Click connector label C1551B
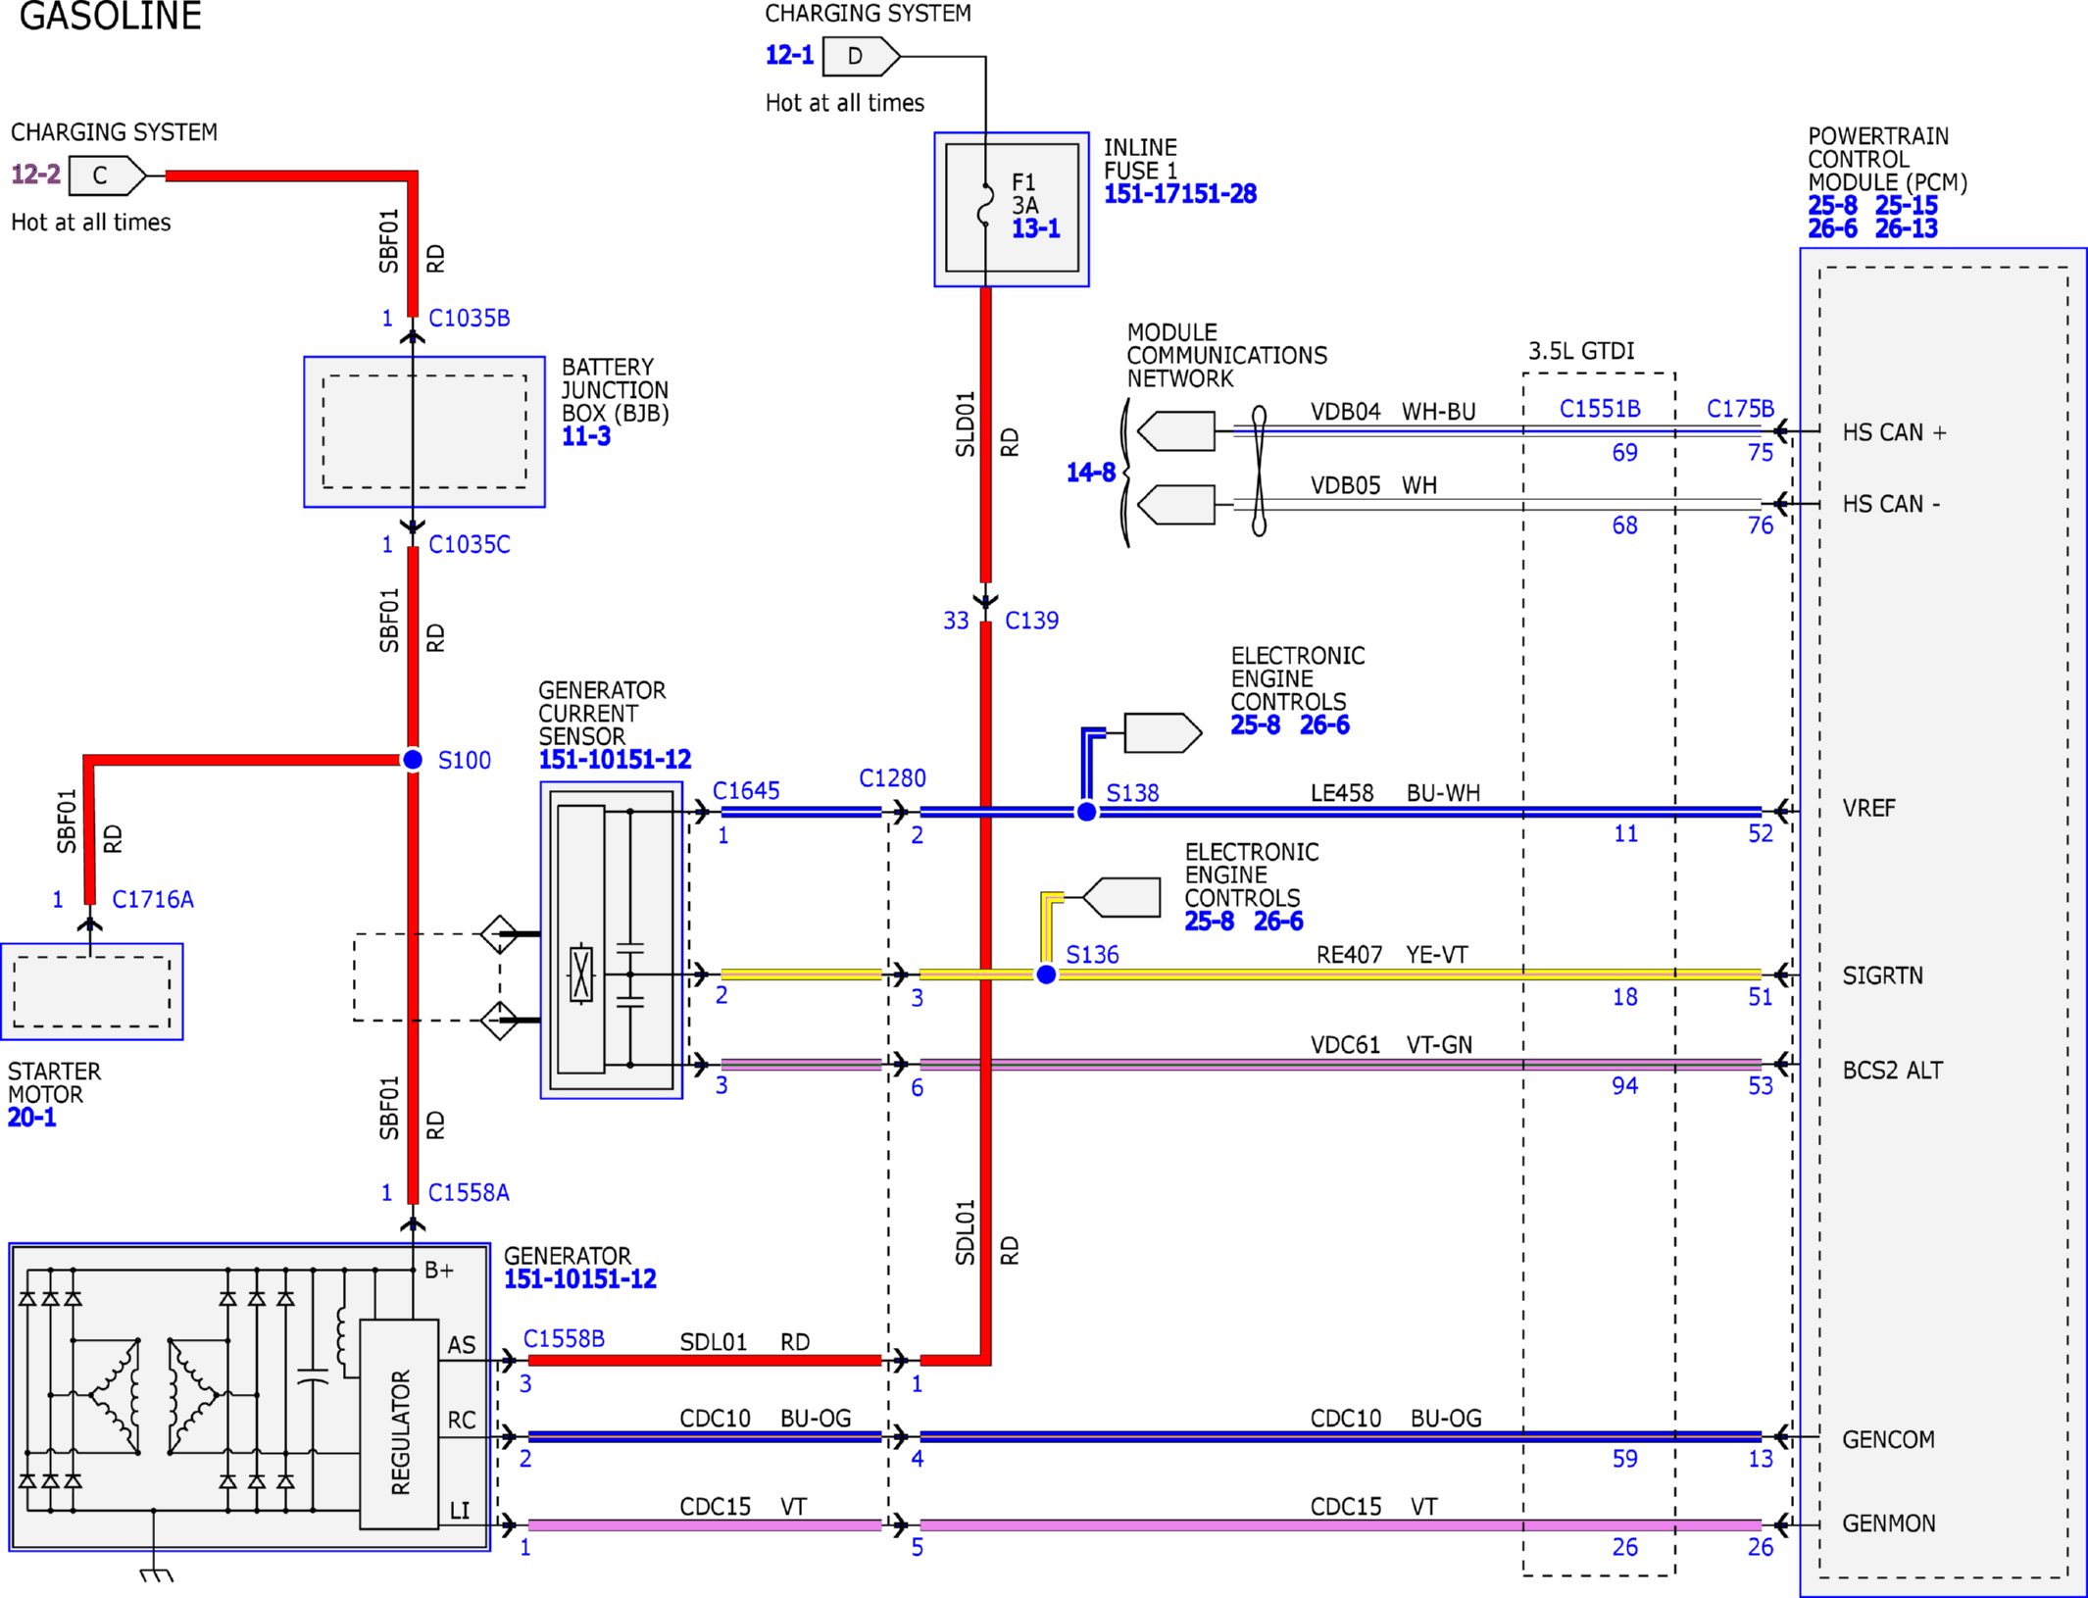 point(1600,408)
